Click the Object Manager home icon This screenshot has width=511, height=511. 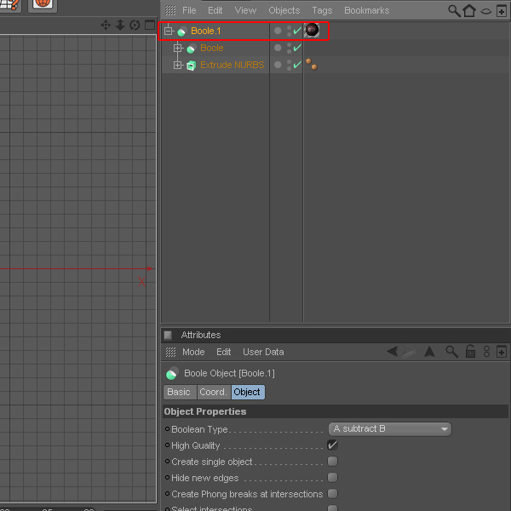tap(469, 11)
